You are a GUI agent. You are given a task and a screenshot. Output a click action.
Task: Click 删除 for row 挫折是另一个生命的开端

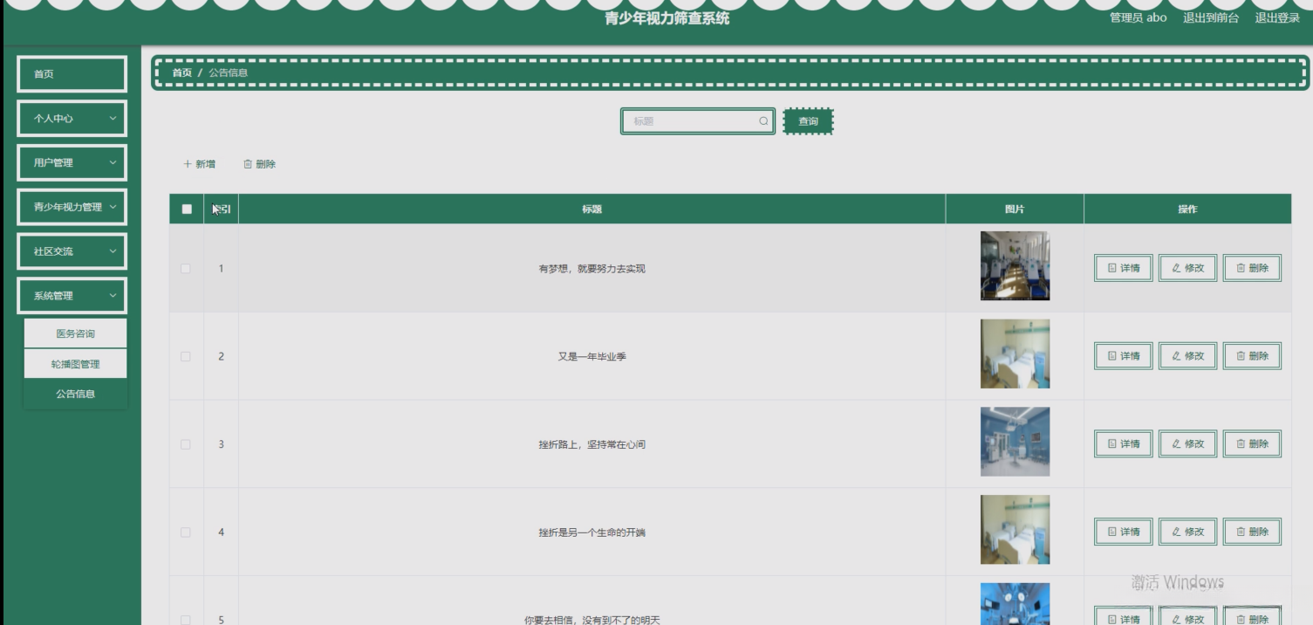click(x=1252, y=532)
